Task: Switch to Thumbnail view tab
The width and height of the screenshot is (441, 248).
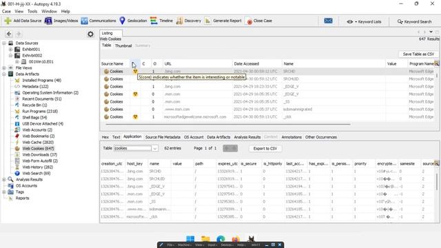Action: tap(123, 45)
